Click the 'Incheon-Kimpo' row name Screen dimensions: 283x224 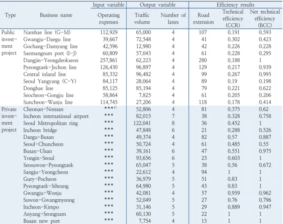click(41, 207)
